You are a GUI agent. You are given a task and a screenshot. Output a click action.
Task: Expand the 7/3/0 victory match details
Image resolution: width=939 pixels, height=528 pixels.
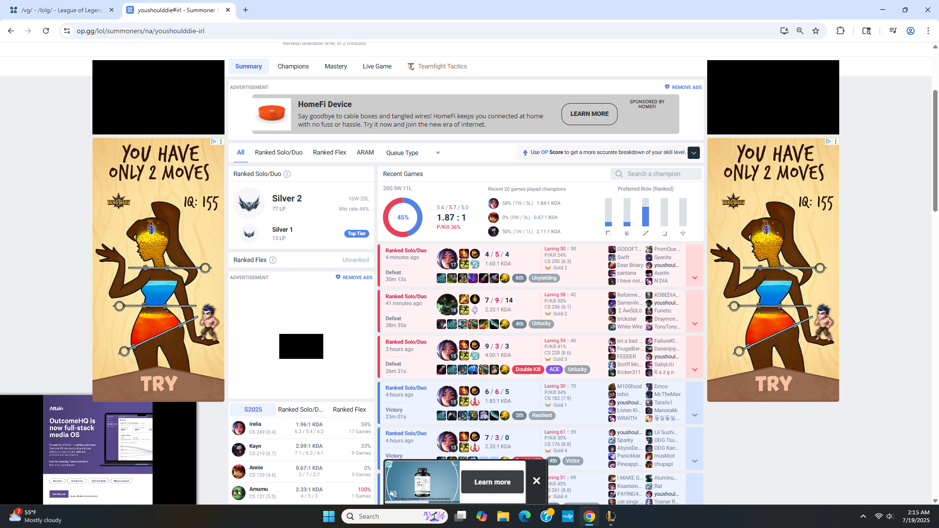coord(694,461)
